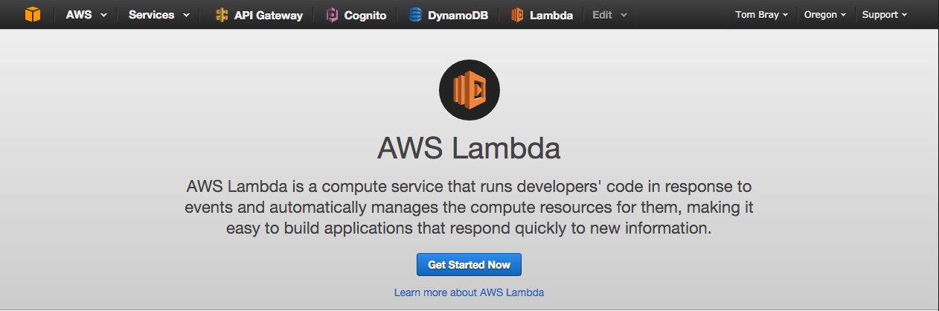Open the DynamoDB text shortcut

click(x=458, y=15)
